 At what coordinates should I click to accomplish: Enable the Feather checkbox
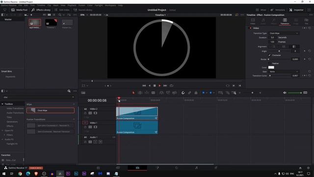[269, 63]
